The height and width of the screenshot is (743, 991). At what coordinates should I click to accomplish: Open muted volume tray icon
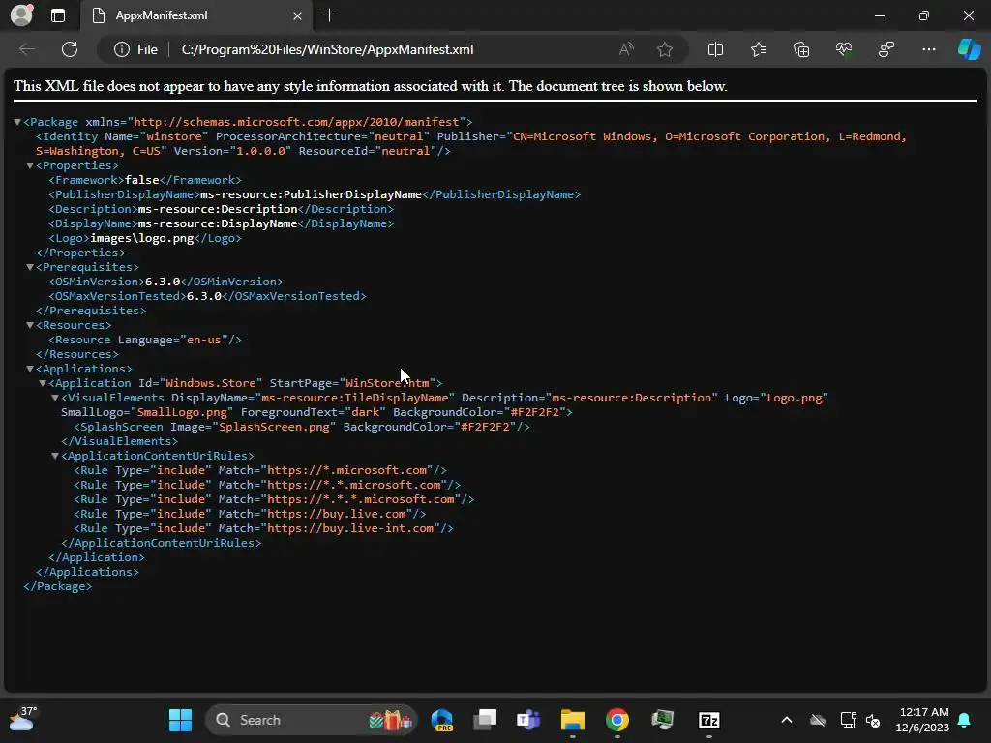click(873, 720)
